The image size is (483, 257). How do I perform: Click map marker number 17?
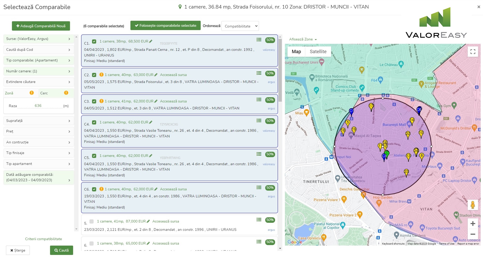(x=371, y=107)
